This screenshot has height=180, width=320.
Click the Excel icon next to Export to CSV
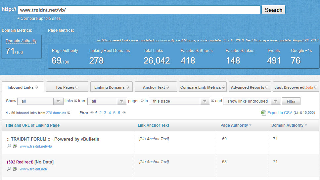(263, 113)
